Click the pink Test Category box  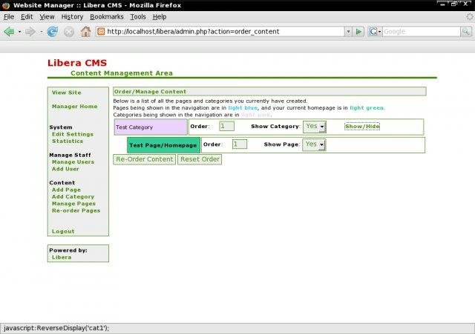point(151,127)
